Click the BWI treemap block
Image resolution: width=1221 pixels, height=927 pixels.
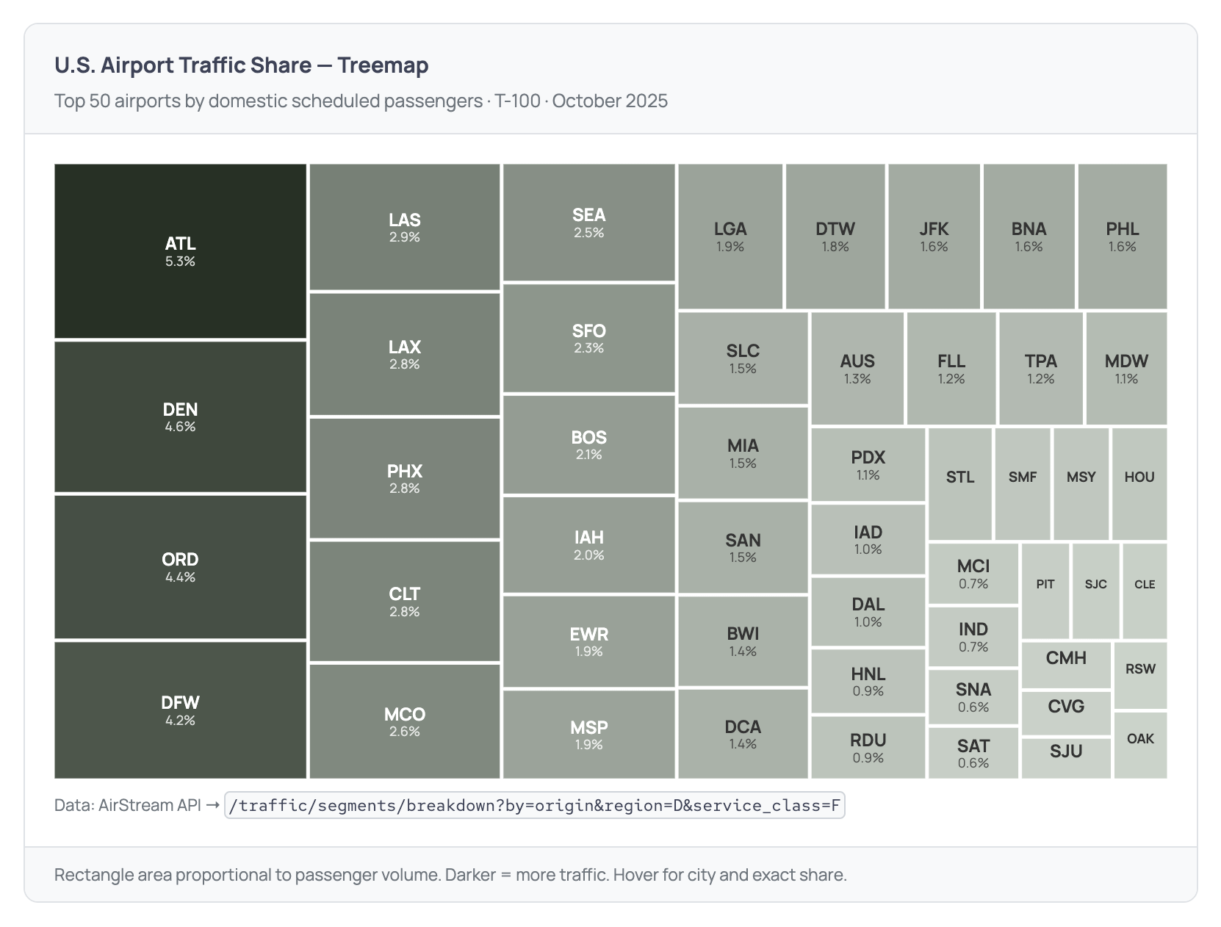point(743,641)
